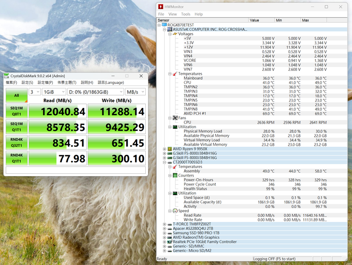Click the CrystalDiskMark title bar icon
This screenshot has height=265, width=352.
tap(7, 76)
